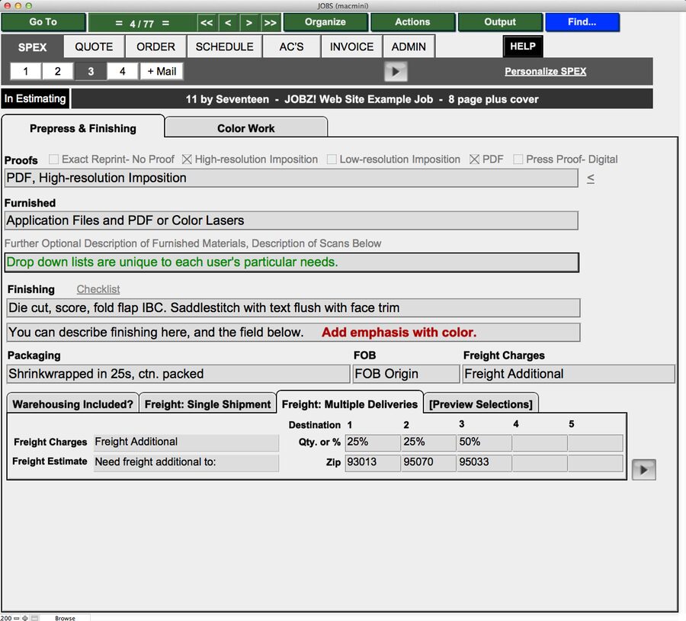
Task: Click the previous record arrow icon
Action: 227,22
